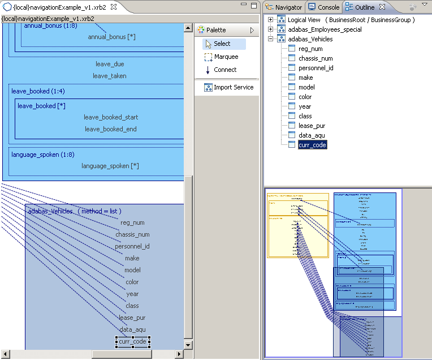The image size is (432, 360).
Task: Expand the adabas_Employees_special node
Action: click(x=270, y=29)
